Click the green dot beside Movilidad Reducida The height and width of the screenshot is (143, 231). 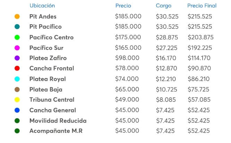[17, 121]
